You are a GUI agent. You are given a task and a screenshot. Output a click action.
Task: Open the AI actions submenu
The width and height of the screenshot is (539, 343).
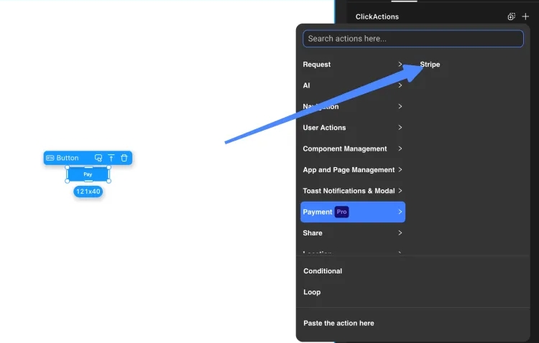[x=353, y=85]
